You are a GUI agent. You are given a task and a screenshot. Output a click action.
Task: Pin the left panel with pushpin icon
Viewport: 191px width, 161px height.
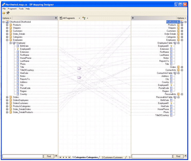point(56,18)
